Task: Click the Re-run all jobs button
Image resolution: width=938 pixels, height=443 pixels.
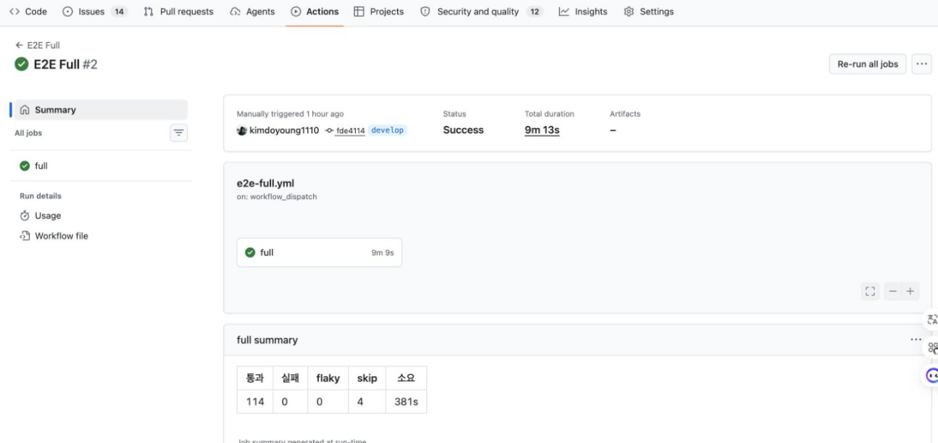Action: pos(868,64)
